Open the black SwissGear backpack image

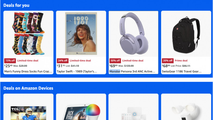pyautogui.click(x=186, y=35)
